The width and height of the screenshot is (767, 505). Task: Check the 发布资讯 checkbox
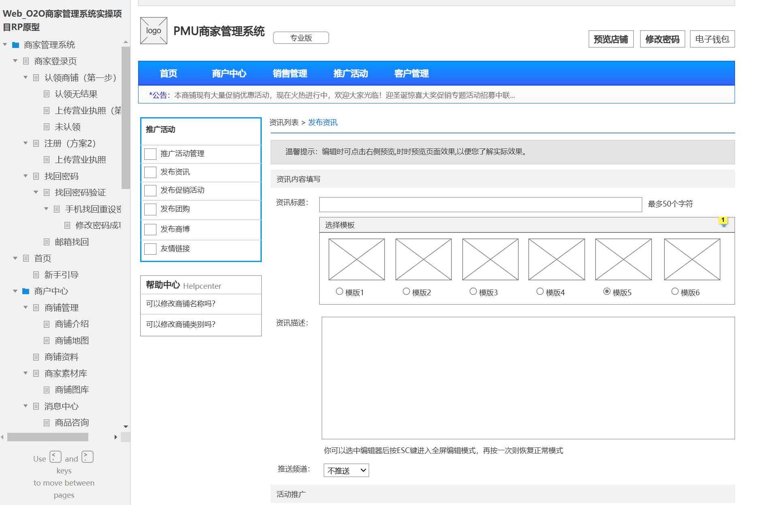coord(150,172)
